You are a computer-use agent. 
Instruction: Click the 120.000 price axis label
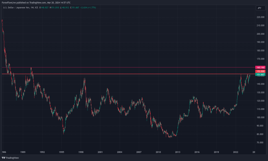261,101
